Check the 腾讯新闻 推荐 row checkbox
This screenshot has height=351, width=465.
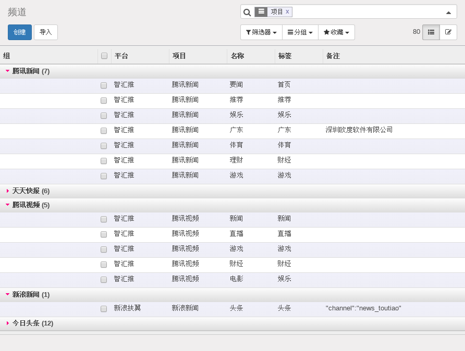104,101
